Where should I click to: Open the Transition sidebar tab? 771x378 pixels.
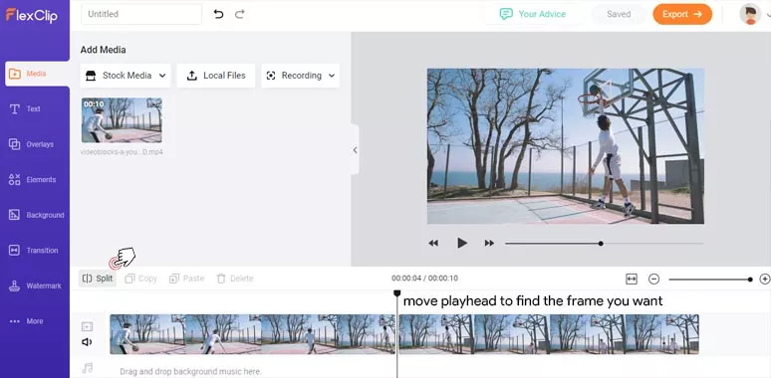tap(35, 251)
